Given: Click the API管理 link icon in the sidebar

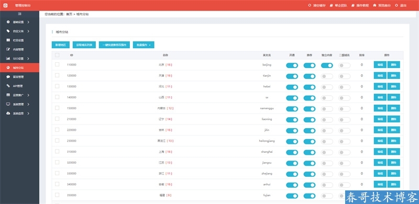Looking at the screenshot, I should (x=8, y=86).
